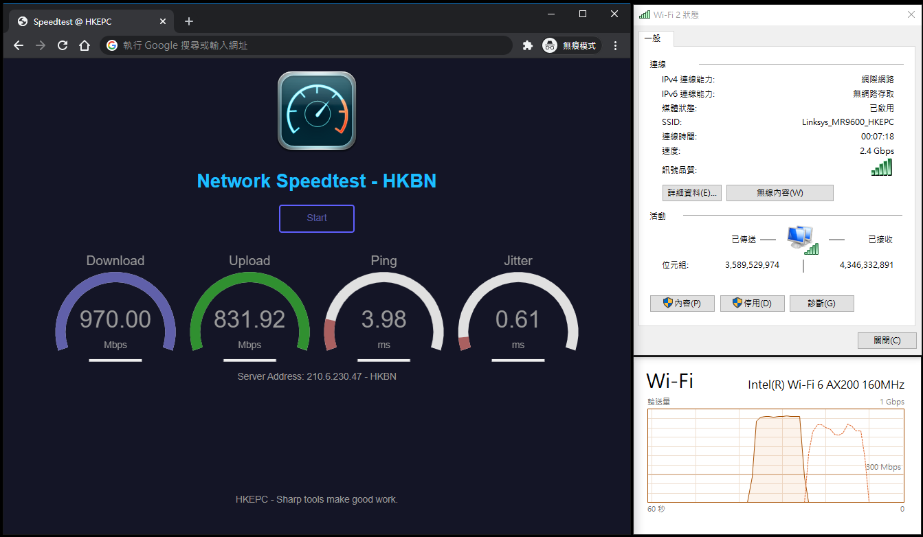Click the 831.92 upload value
The image size is (923, 537).
[249, 319]
